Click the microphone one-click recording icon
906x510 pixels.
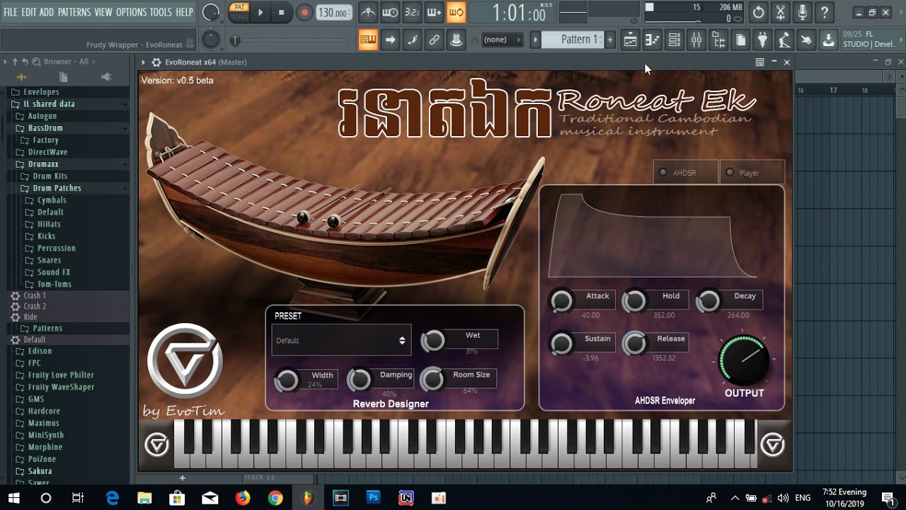802,12
